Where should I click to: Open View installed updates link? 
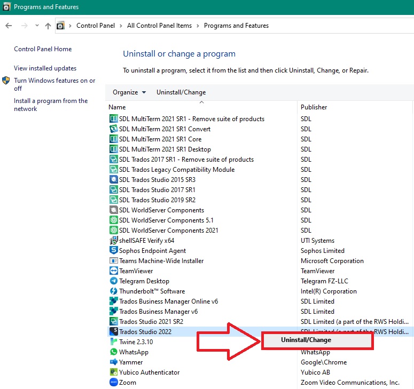[x=45, y=68]
